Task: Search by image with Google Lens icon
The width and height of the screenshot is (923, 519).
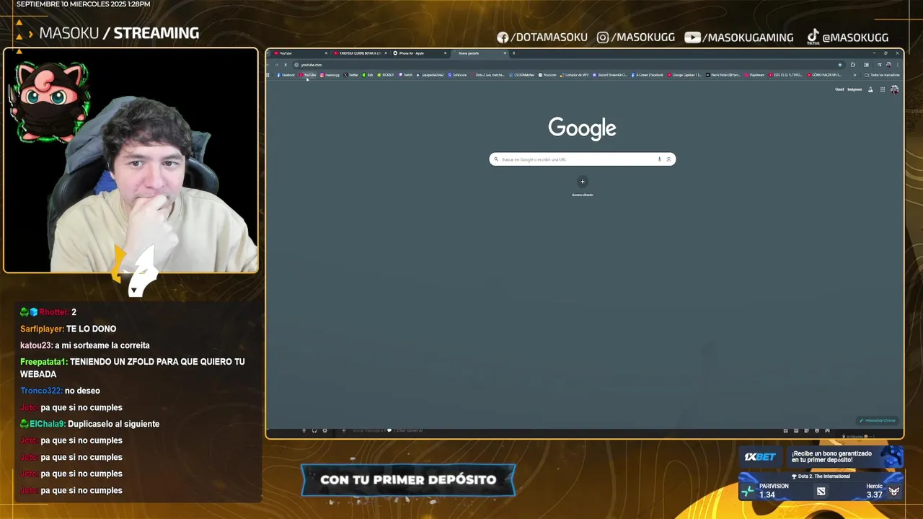Action: click(x=668, y=159)
